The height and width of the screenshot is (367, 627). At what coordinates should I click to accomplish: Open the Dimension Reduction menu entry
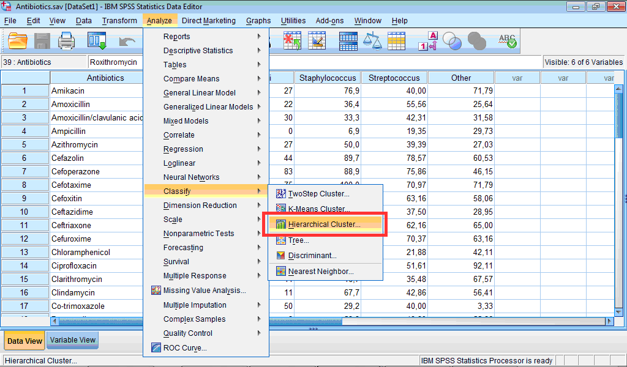(206, 206)
